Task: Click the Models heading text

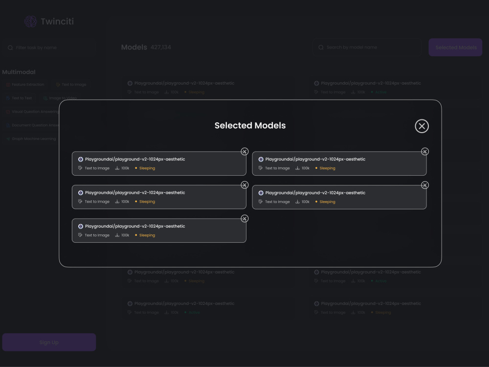Action: pyautogui.click(x=134, y=47)
